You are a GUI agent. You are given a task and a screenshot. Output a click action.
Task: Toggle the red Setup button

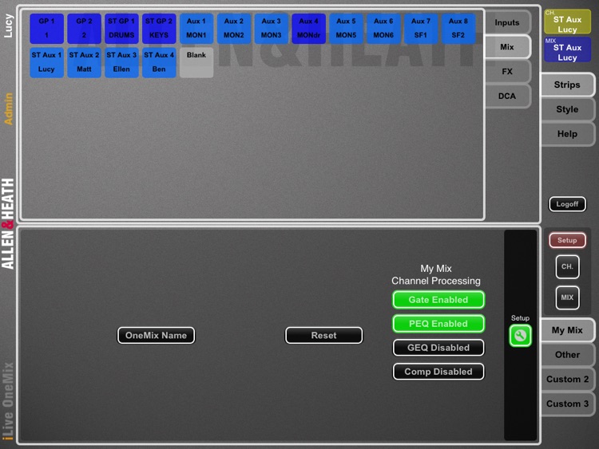(567, 240)
